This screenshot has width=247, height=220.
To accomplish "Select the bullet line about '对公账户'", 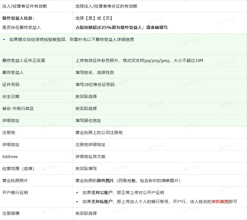I will click(123, 192).
